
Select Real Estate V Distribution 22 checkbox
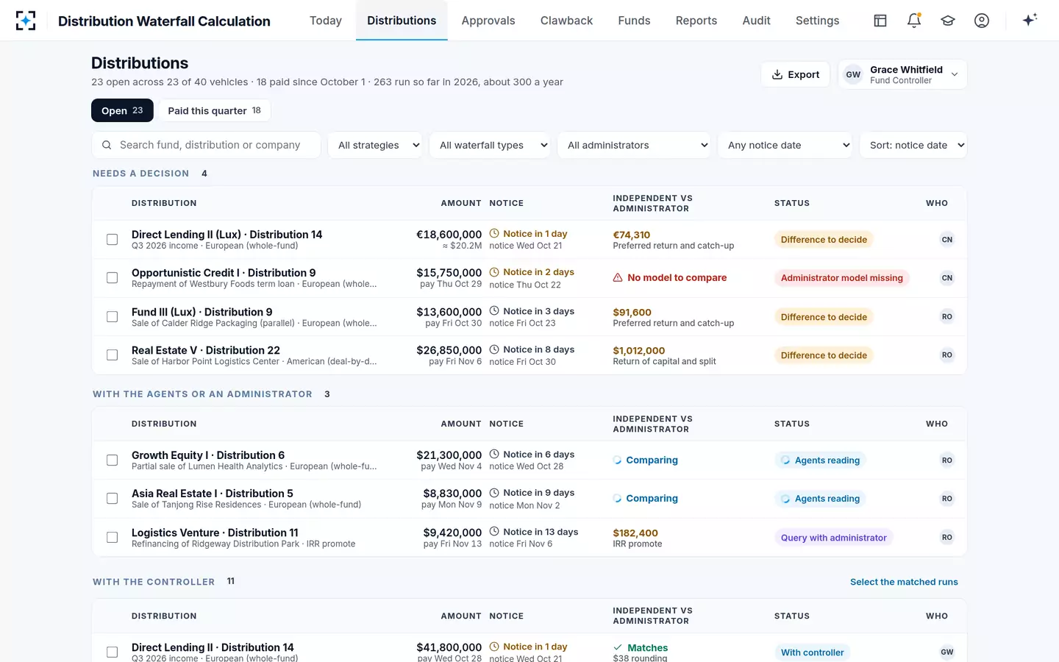(112, 355)
